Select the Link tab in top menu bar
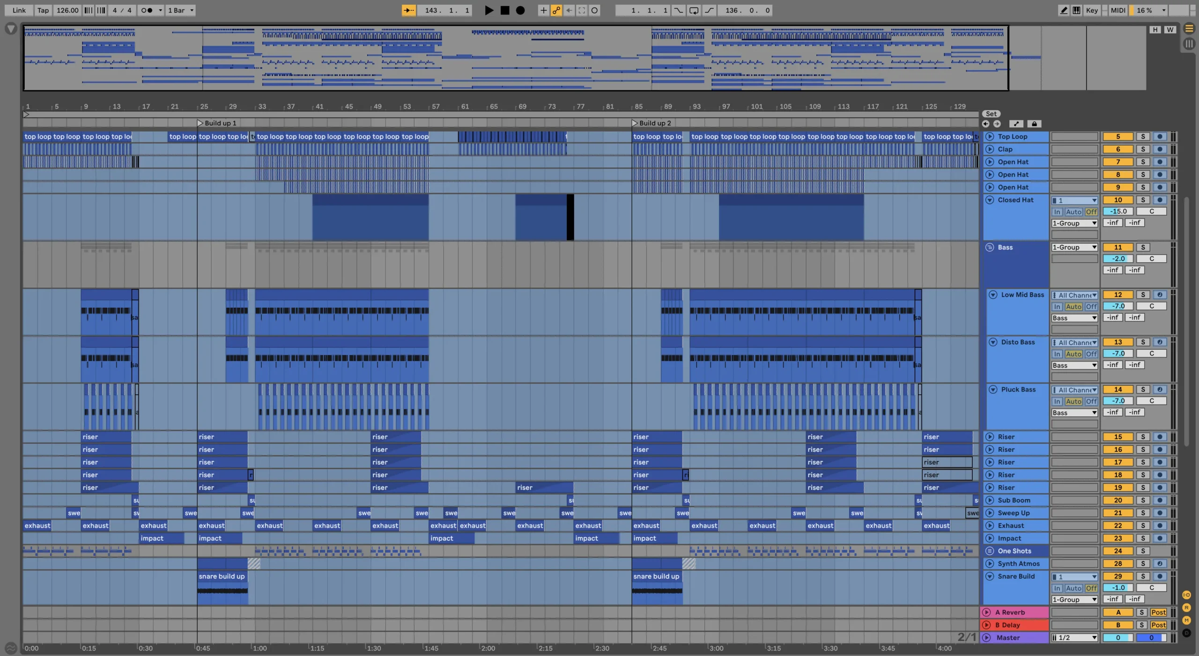 (x=18, y=10)
